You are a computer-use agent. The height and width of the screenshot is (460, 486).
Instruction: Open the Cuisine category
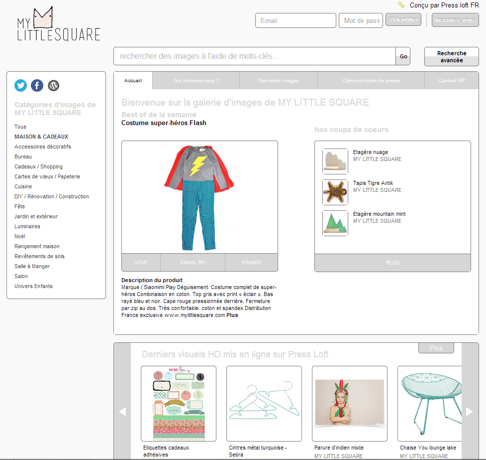pyautogui.click(x=23, y=186)
